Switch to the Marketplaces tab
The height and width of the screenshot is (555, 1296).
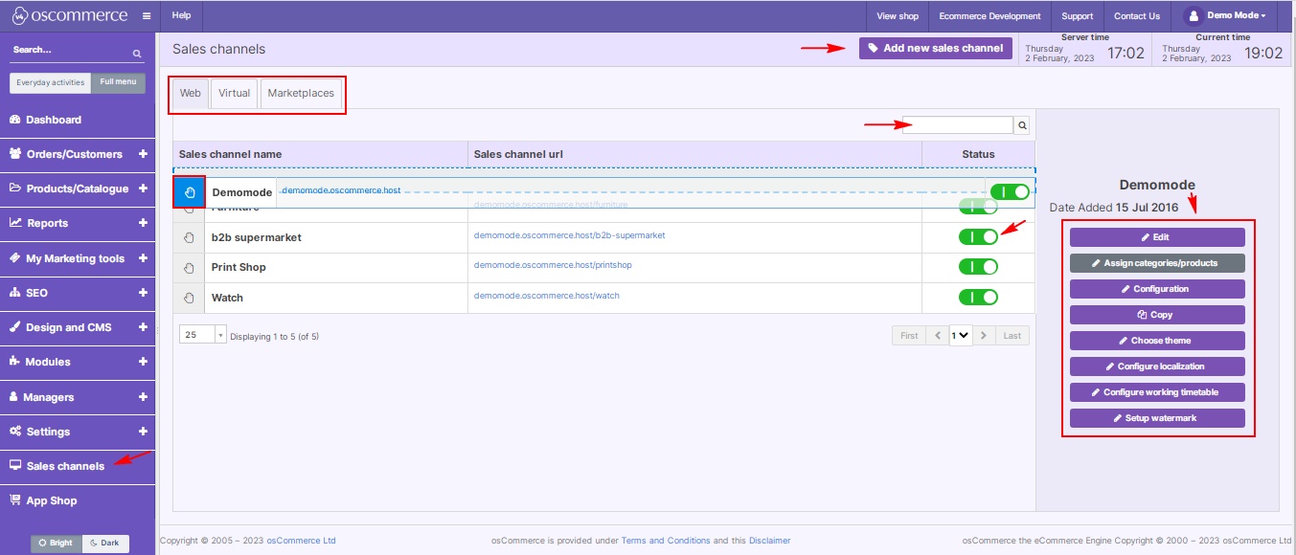[x=301, y=94]
